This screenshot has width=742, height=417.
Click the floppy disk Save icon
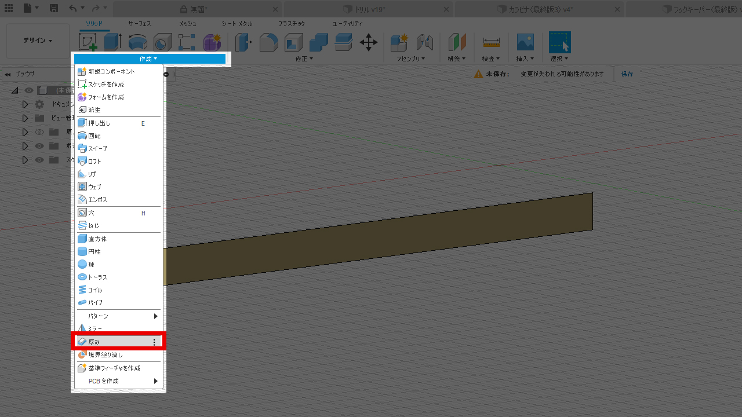click(53, 9)
